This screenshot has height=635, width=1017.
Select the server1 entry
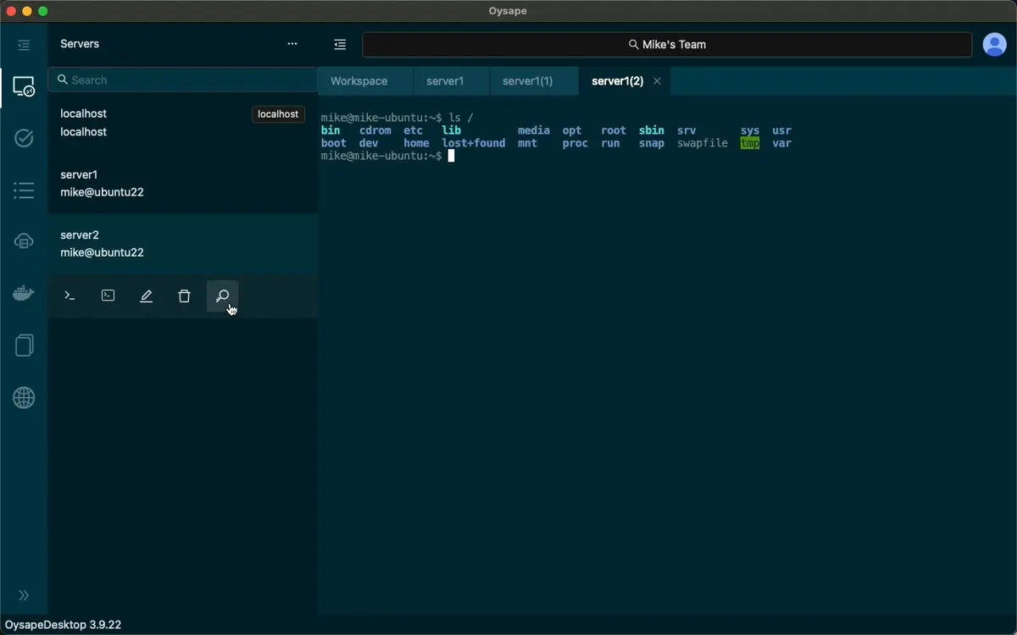183,183
